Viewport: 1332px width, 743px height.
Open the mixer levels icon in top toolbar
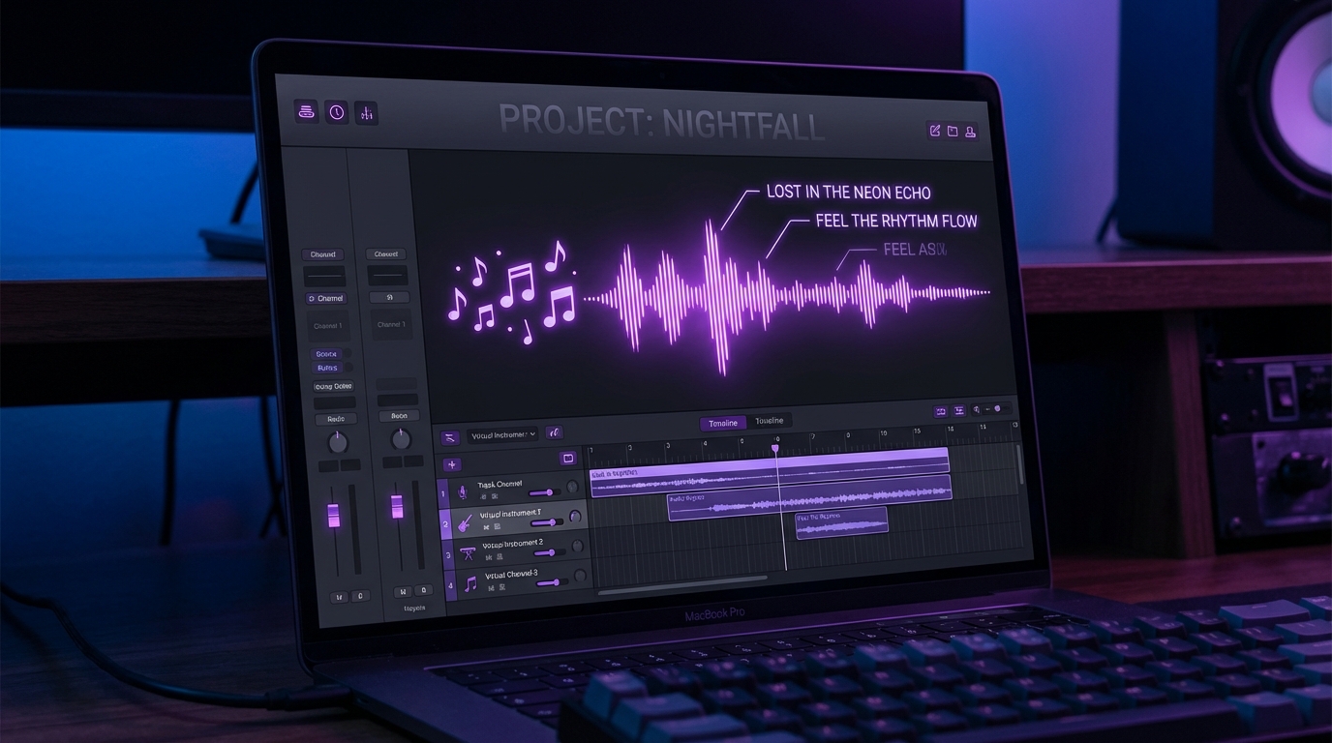tap(366, 114)
